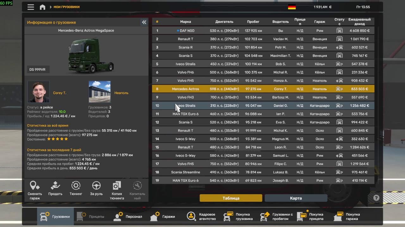405x227 pixels.
Task: Click status icon in MAN TGX row 11
Action: click(x=339, y=114)
